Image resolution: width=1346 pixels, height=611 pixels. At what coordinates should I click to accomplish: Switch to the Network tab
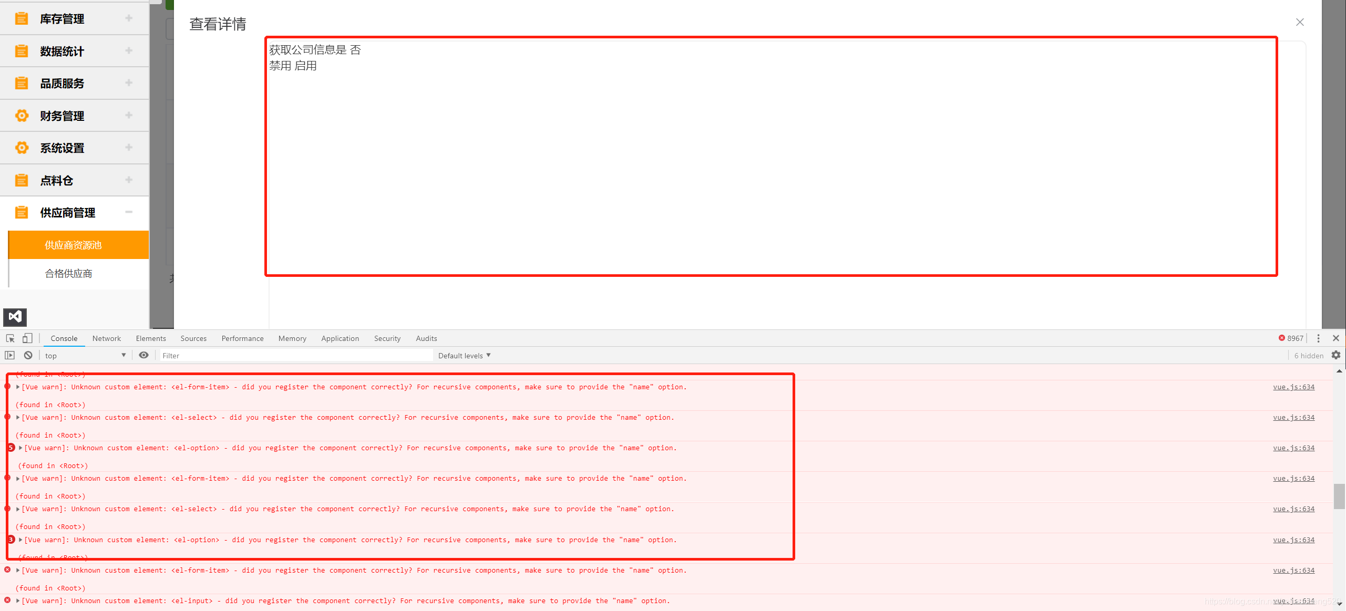pyautogui.click(x=107, y=338)
